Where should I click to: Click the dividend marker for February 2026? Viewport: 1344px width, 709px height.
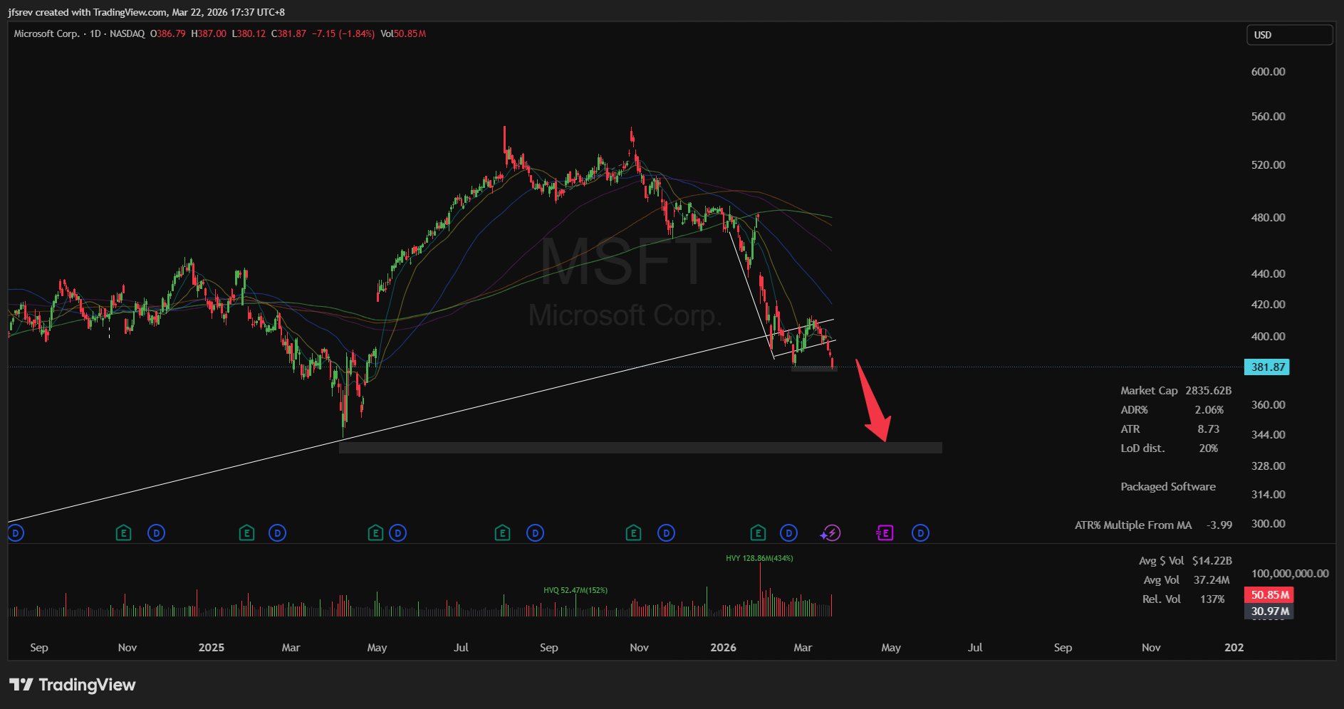tap(788, 532)
